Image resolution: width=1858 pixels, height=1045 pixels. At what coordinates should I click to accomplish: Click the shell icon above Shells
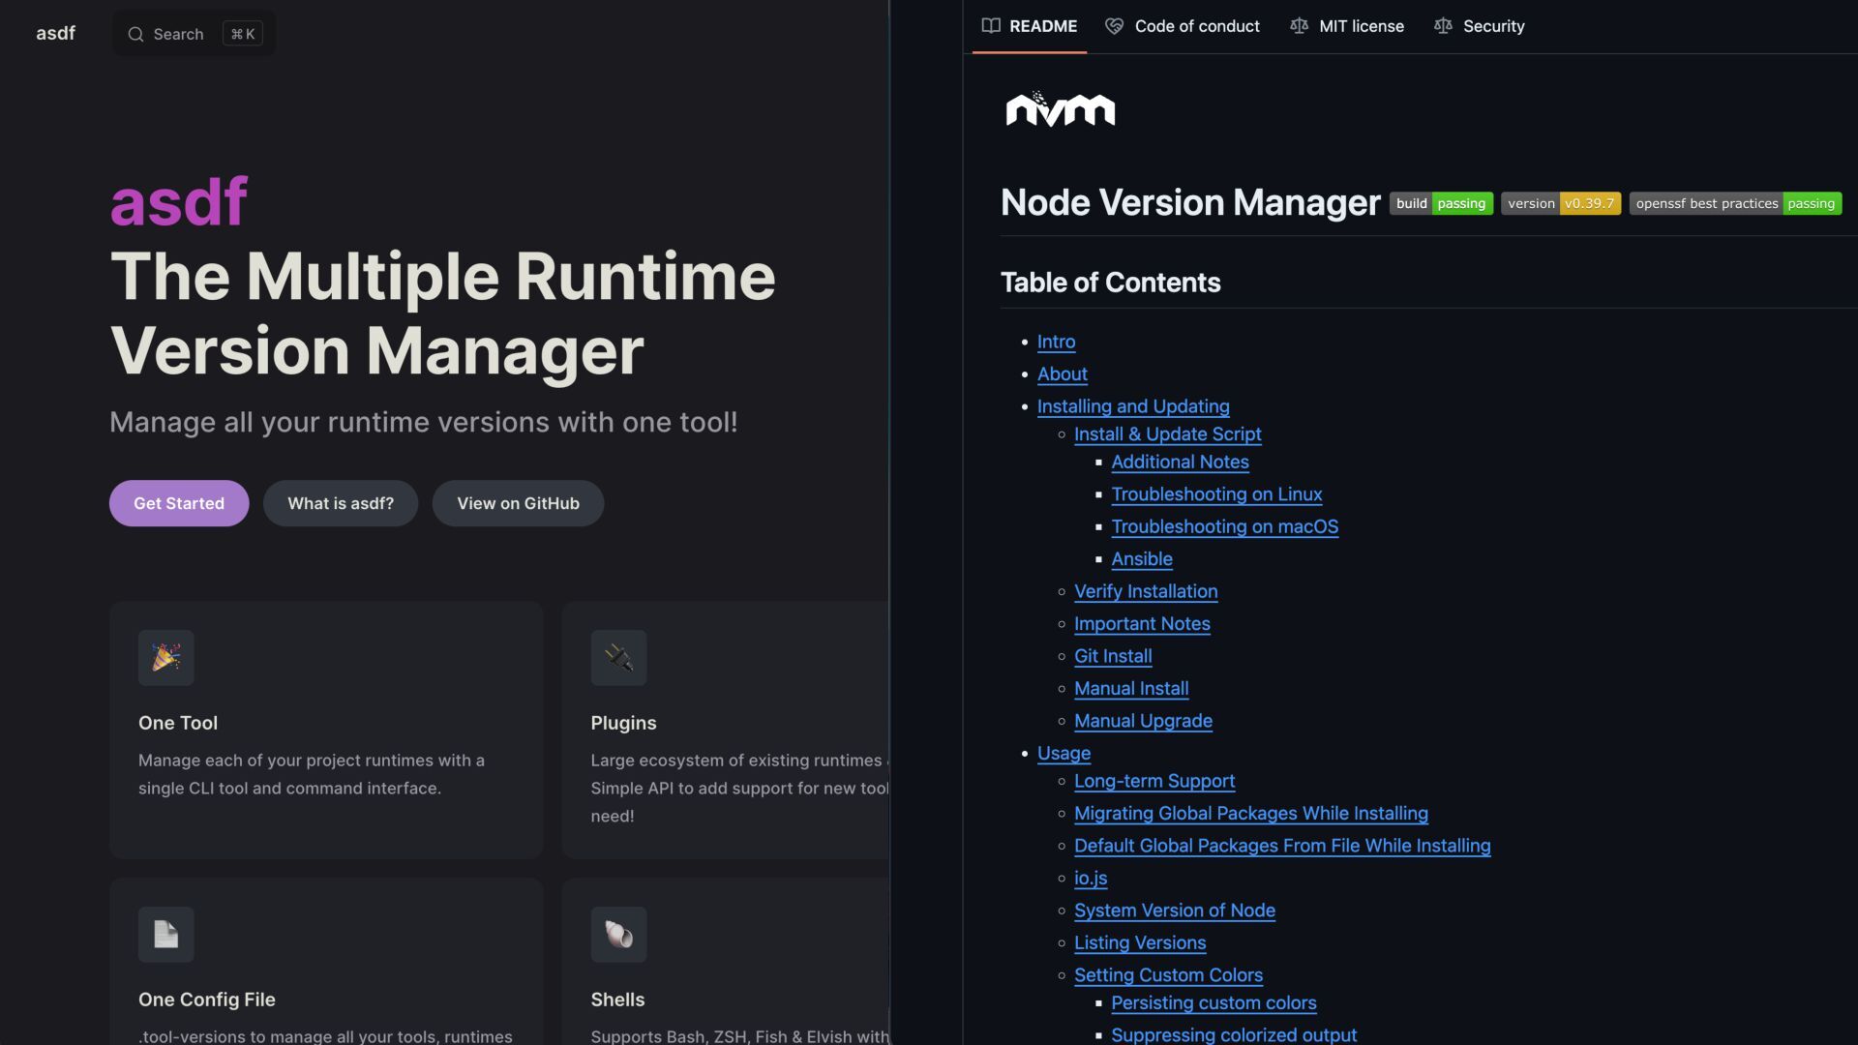[618, 935]
